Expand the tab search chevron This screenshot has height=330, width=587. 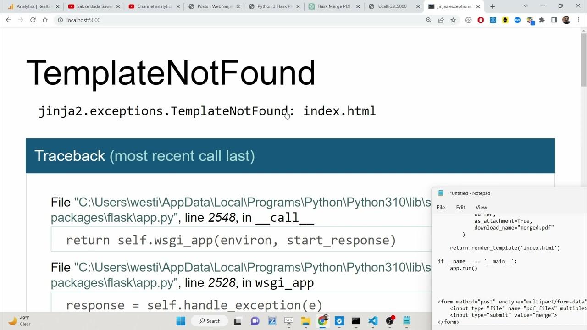[x=526, y=6]
